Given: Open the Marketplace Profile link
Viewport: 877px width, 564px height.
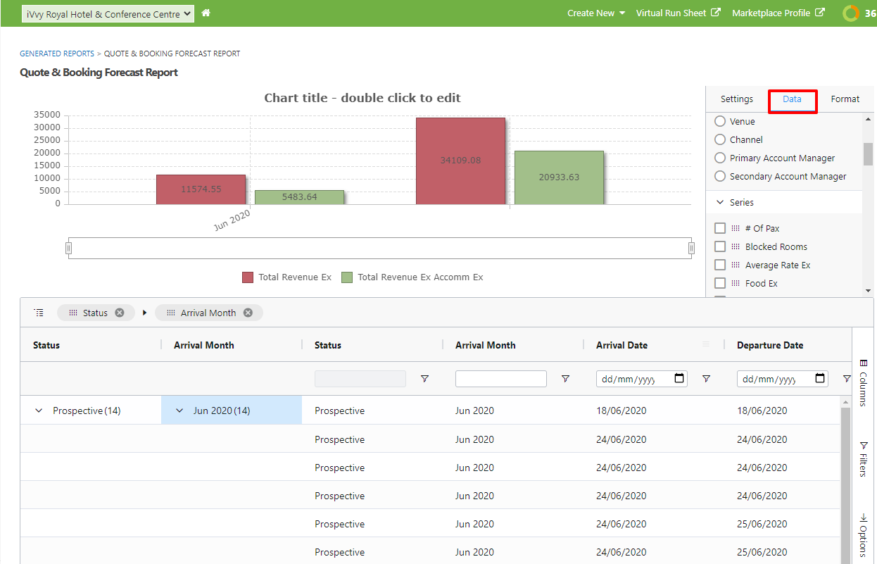Looking at the screenshot, I should tap(778, 13).
